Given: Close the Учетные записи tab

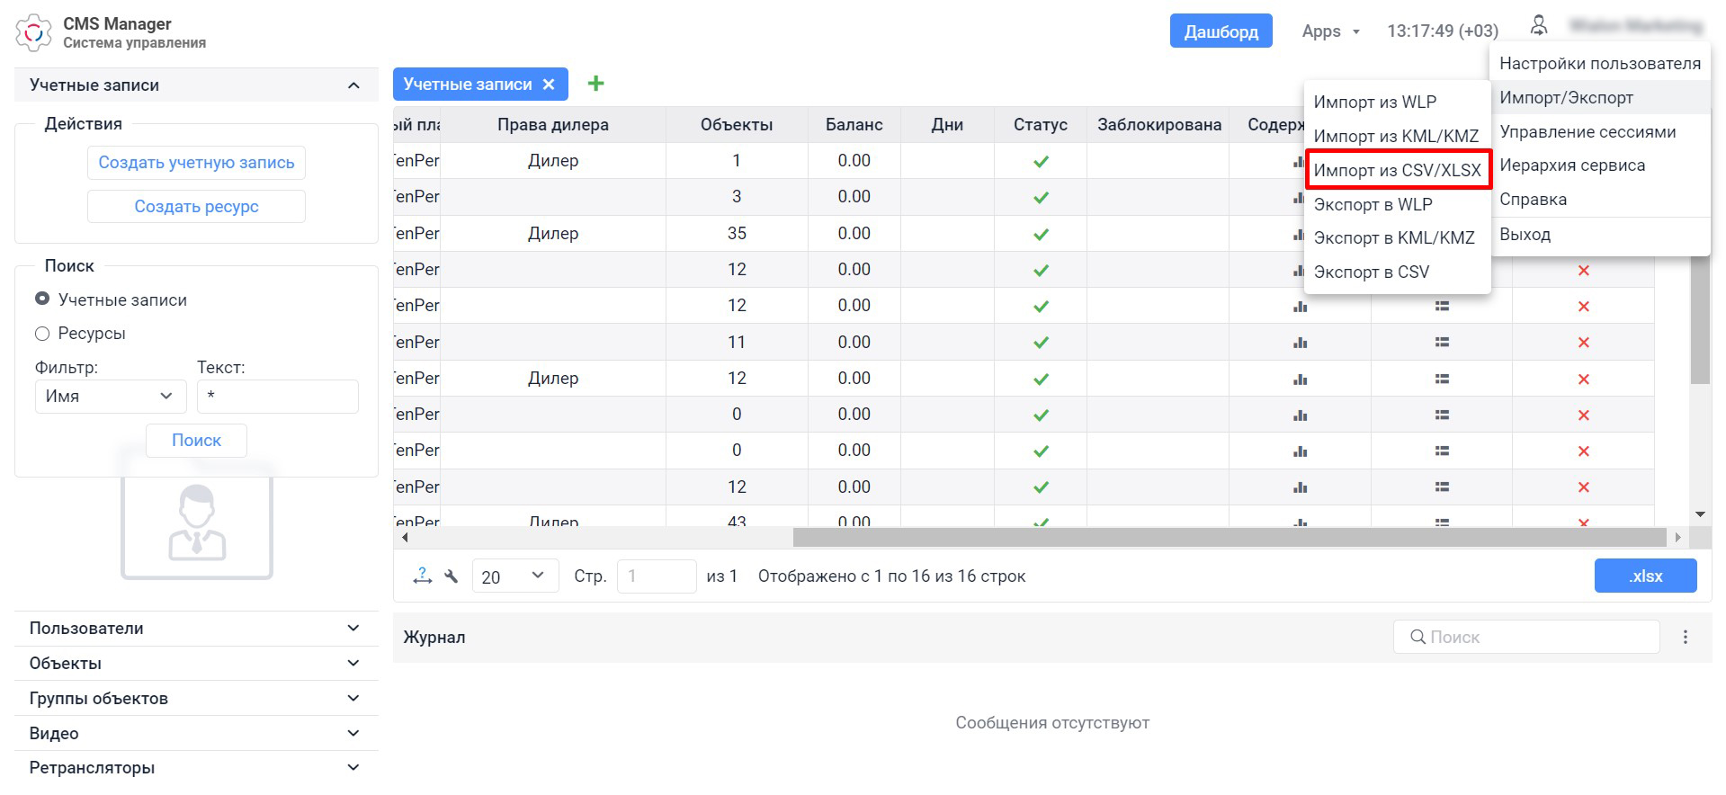Looking at the screenshot, I should click(x=549, y=85).
